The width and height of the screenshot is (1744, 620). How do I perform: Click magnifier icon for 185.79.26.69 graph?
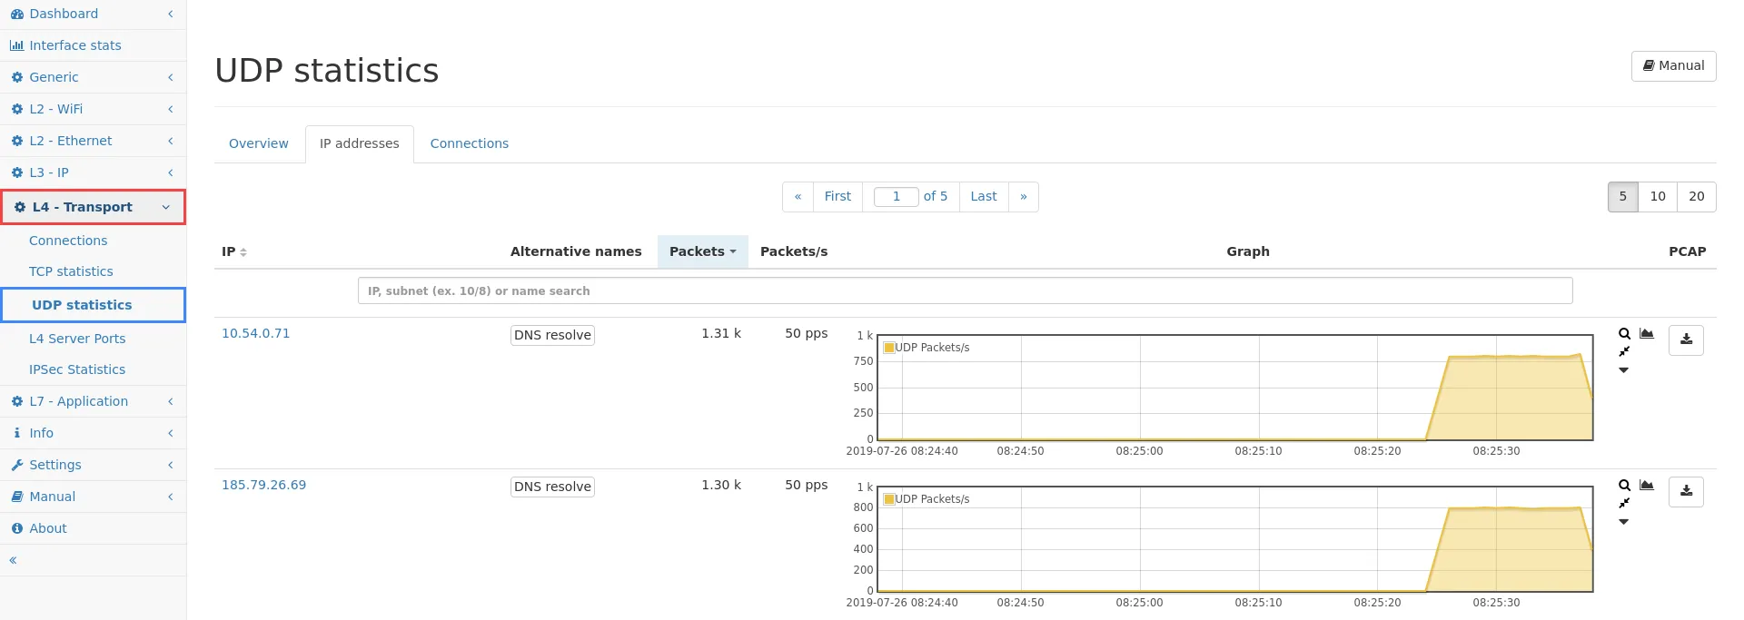click(1624, 486)
